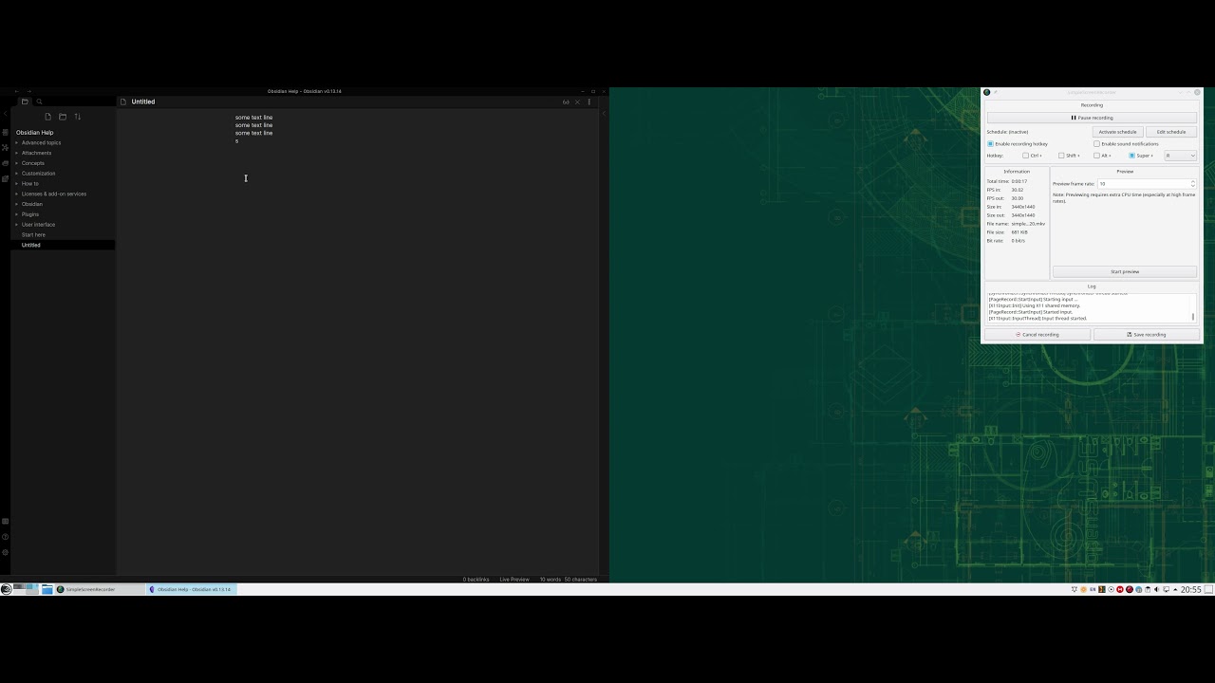Open the application launcher menu on taskbar
This screenshot has width=1215, height=683.
click(x=6, y=589)
